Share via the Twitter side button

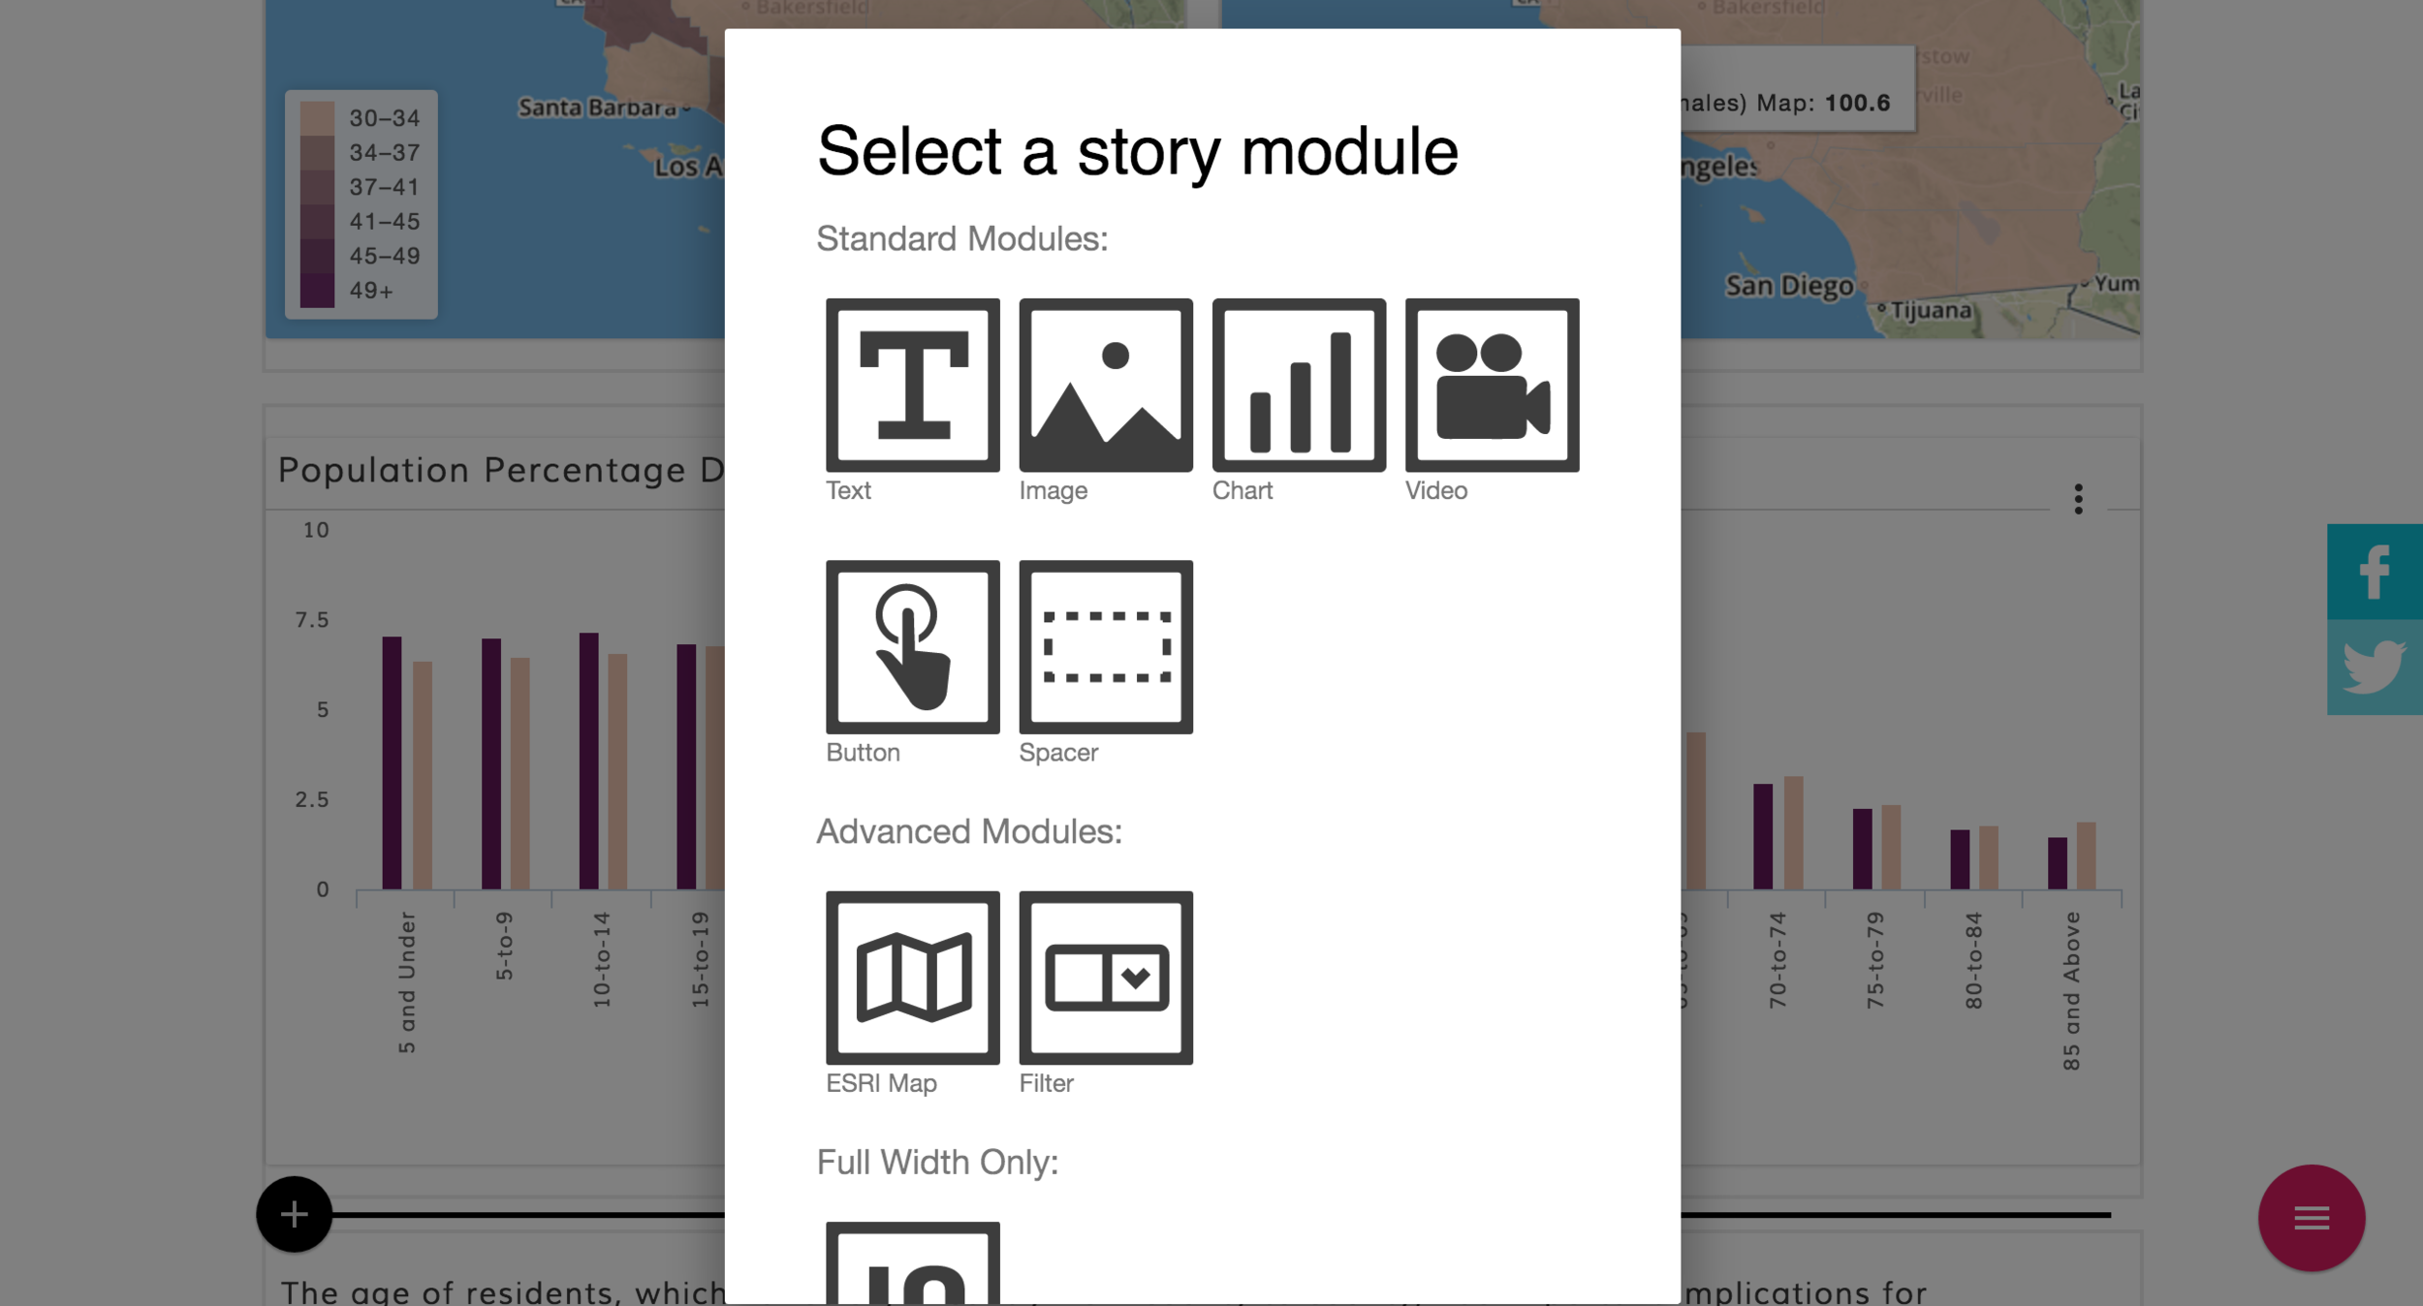[2375, 668]
